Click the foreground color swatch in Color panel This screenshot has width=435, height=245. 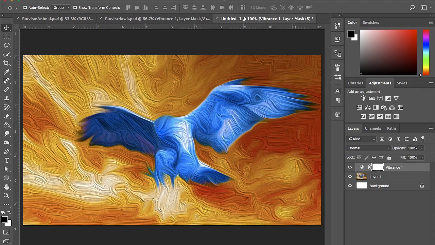[351, 34]
